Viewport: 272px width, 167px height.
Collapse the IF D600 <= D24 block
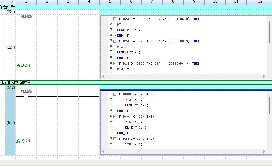point(115,94)
